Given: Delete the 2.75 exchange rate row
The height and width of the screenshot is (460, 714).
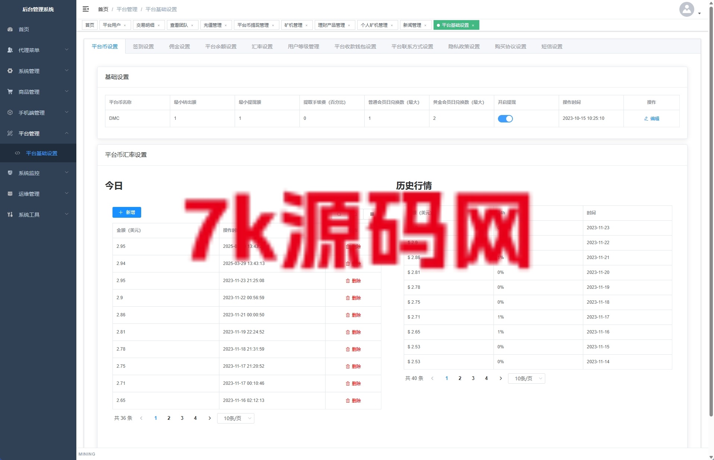Looking at the screenshot, I should [353, 366].
